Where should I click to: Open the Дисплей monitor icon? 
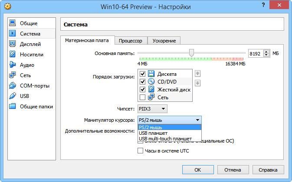(13, 44)
